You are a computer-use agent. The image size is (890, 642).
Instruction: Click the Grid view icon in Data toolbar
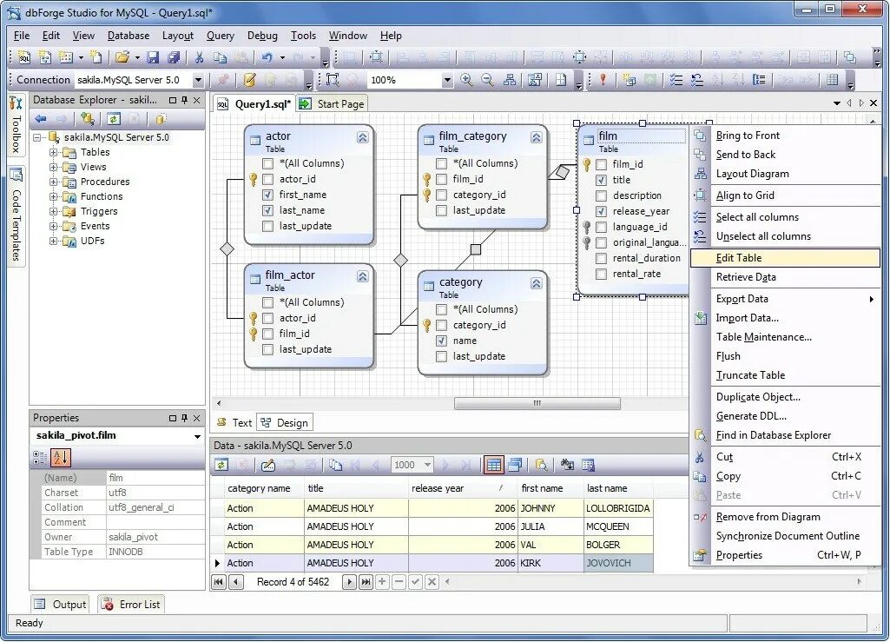click(x=494, y=466)
